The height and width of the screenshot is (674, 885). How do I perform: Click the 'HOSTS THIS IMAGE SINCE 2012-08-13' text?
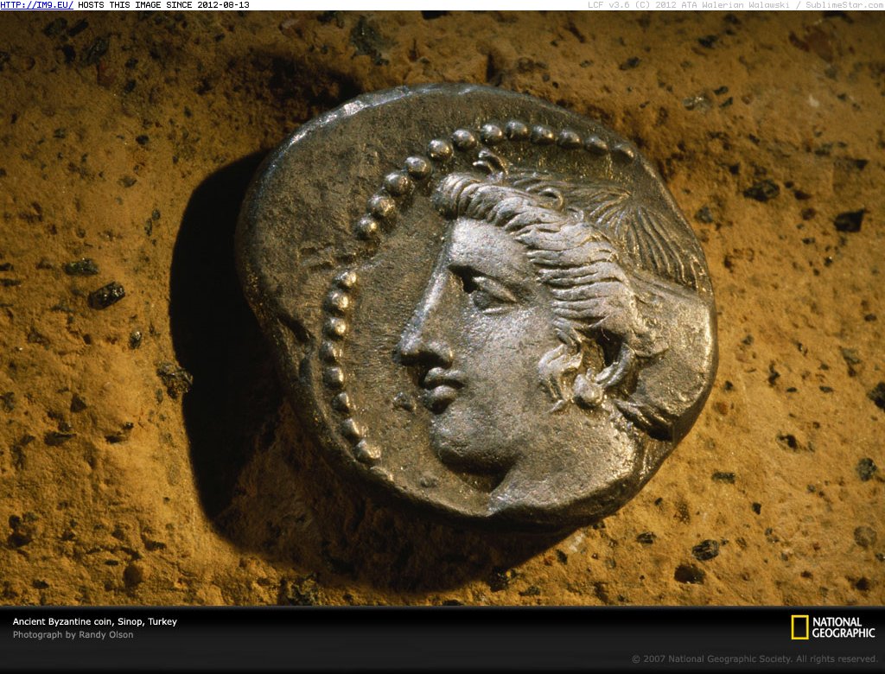[163, 5]
